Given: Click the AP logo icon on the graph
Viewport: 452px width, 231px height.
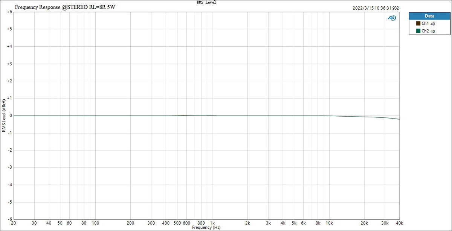Looking at the screenshot, I should 392,18.
